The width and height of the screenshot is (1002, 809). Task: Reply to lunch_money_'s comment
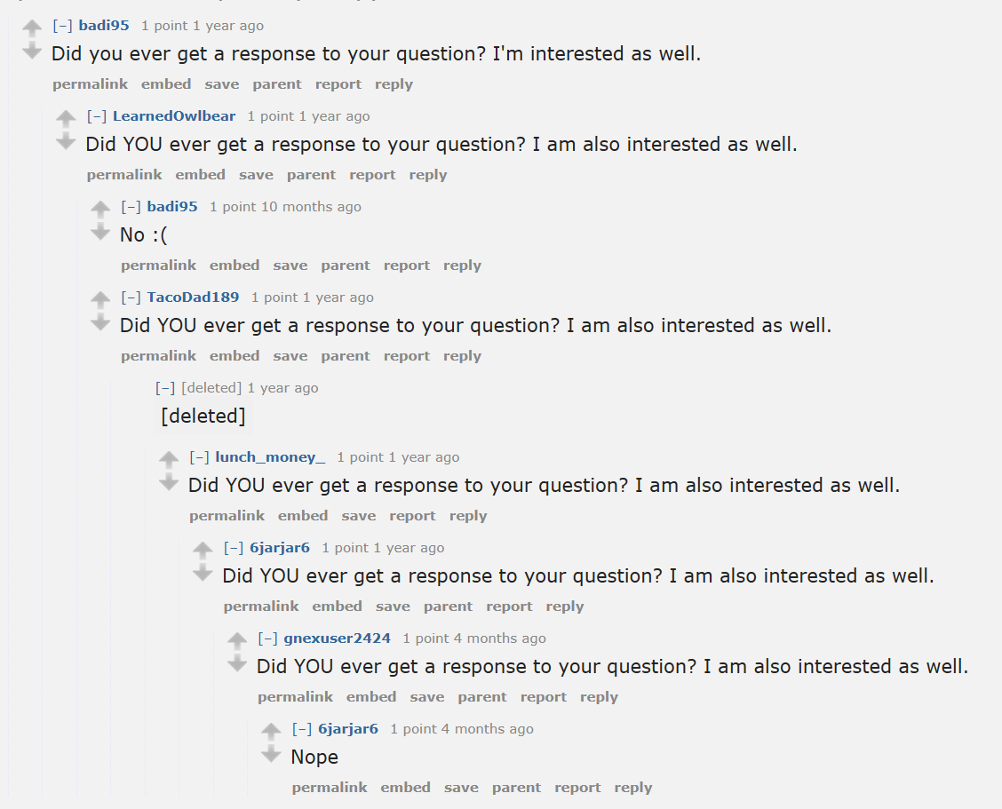tap(468, 516)
